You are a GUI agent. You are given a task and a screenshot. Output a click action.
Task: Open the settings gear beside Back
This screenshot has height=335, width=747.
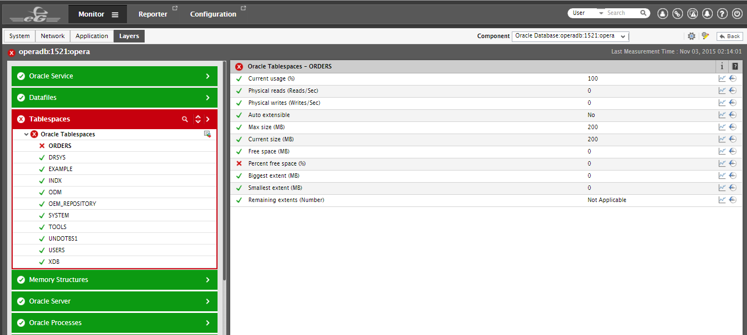click(692, 36)
